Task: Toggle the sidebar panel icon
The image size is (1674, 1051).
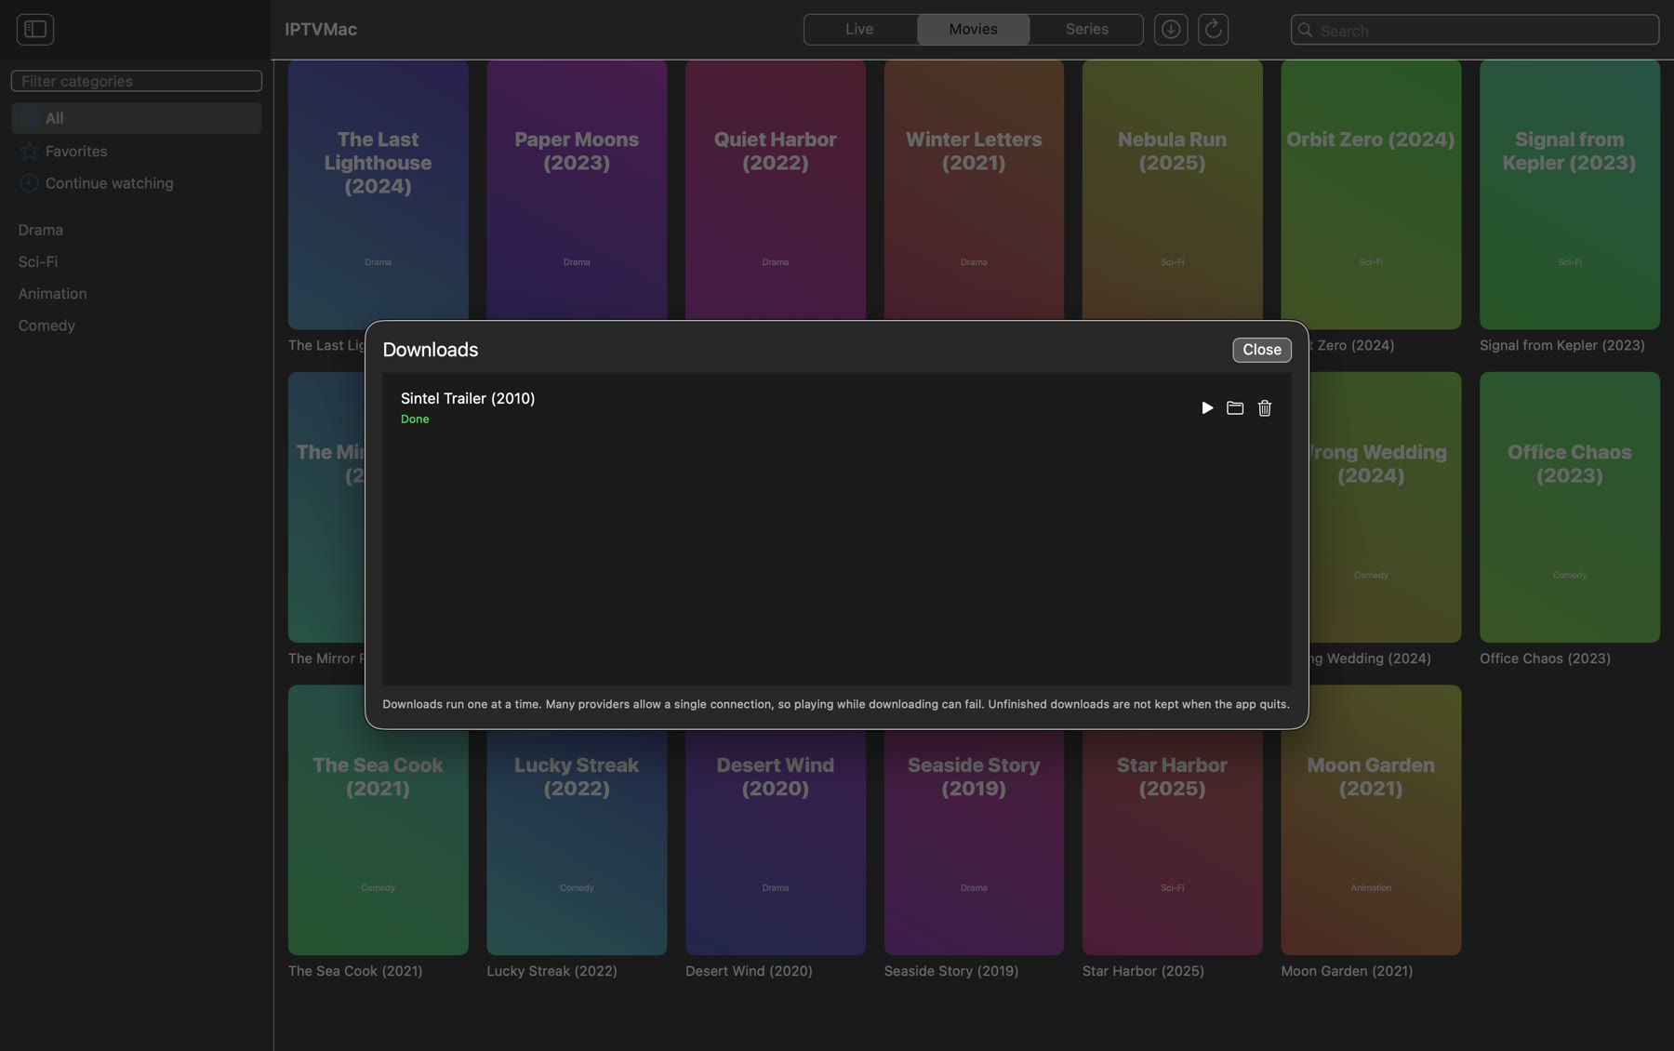Action: pyautogui.click(x=35, y=30)
